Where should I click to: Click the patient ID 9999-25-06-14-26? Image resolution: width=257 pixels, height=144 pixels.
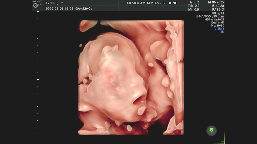pyautogui.click(x=59, y=9)
